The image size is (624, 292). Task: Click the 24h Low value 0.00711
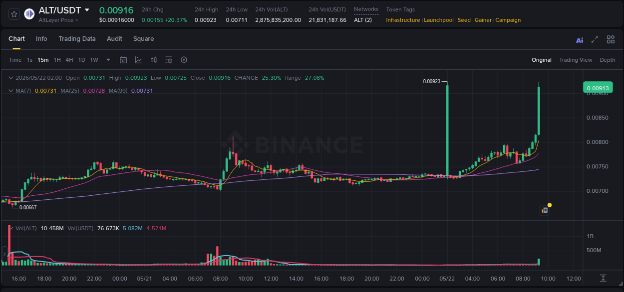(x=237, y=20)
